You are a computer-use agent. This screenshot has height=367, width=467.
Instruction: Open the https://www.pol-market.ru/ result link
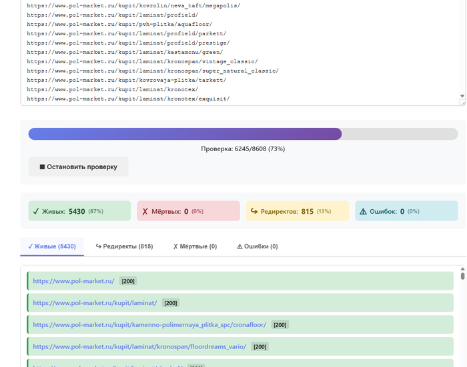point(73,281)
